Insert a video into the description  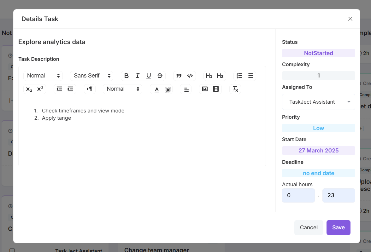pos(215,89)
